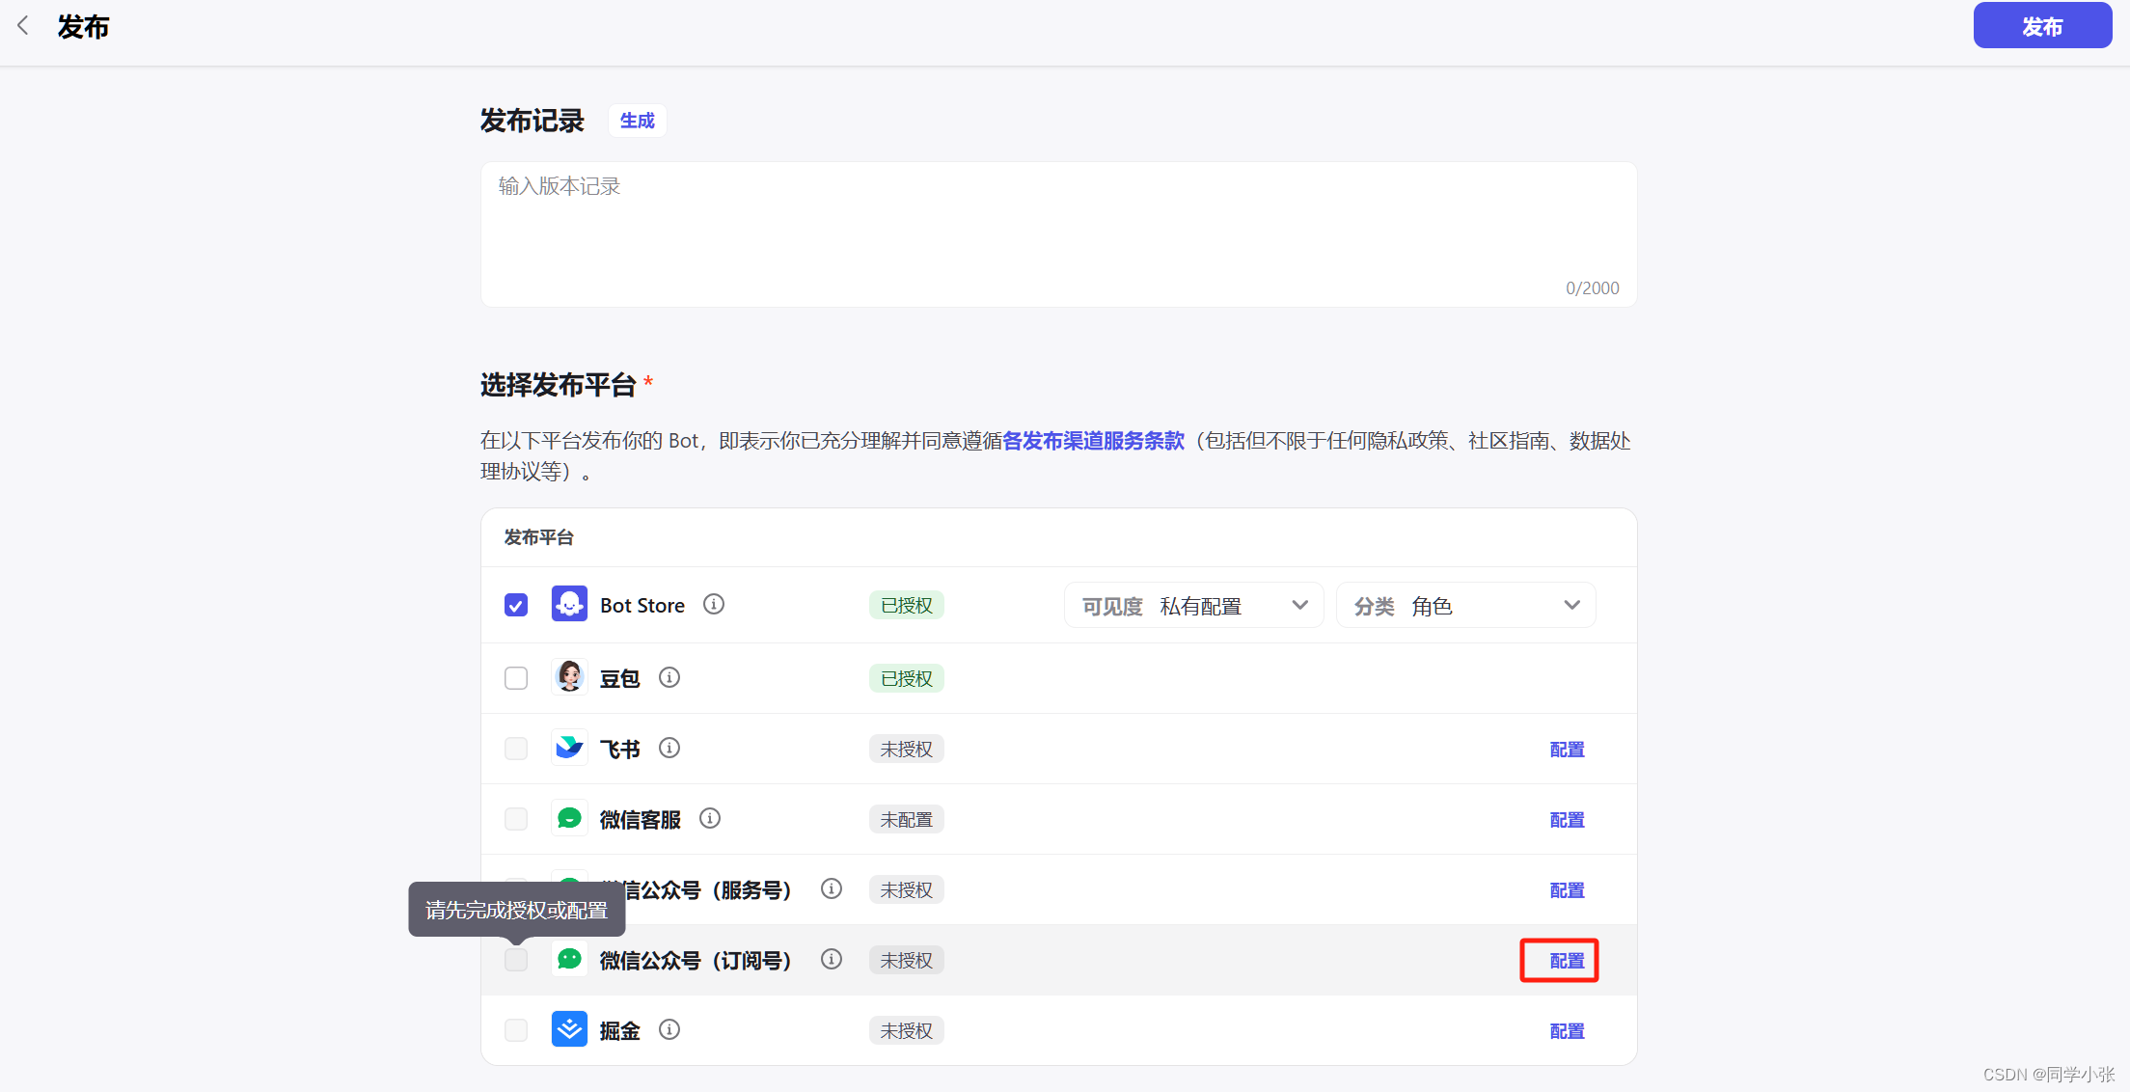Click the 已授权 badge of Bot Store
The image size is (2130, 1092).
point(907,605)
